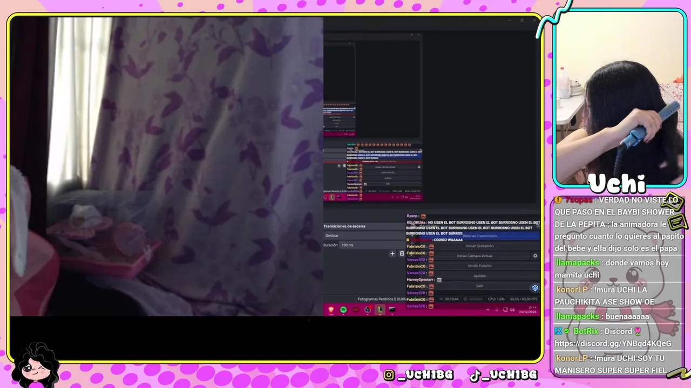Image resolution: width=691 pixels, height=388 pixels.
Task: Click Iniciar Cámara Virtual button
Action: (475, 256)
